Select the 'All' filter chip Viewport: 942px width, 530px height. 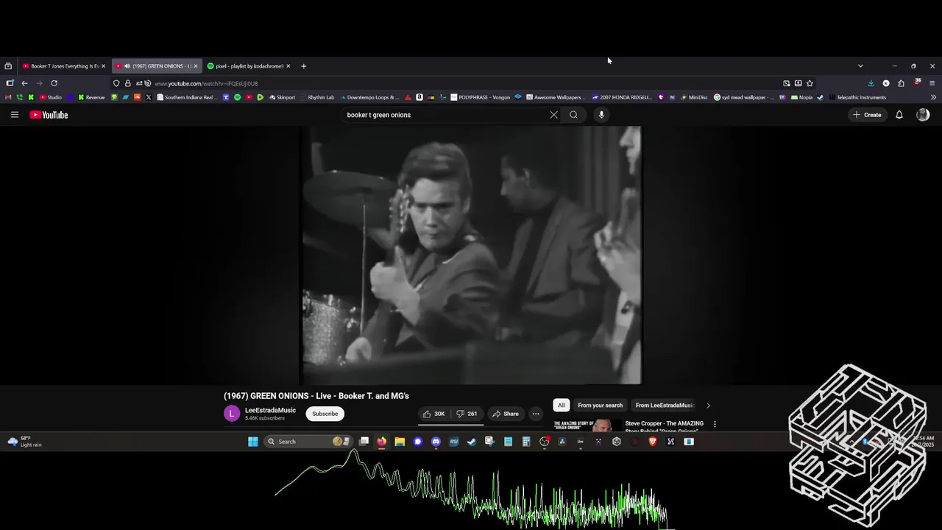coord(562,405)
